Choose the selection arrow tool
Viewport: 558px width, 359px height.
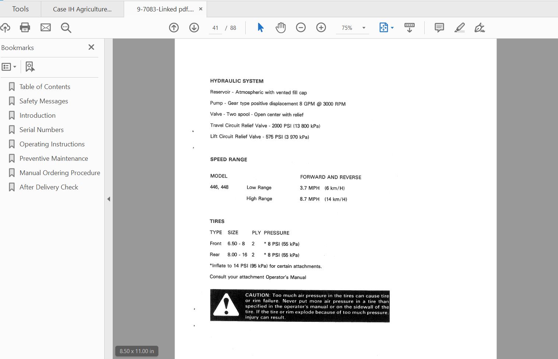click(260, 28)
